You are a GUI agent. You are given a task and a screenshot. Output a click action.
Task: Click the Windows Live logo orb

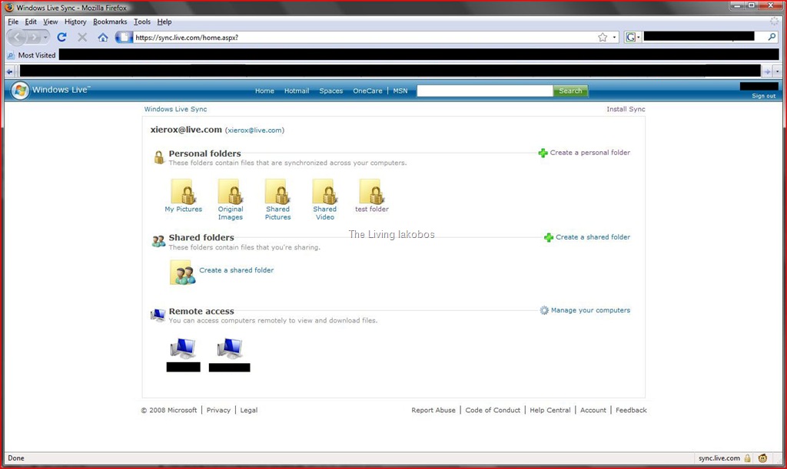point(20,91)
